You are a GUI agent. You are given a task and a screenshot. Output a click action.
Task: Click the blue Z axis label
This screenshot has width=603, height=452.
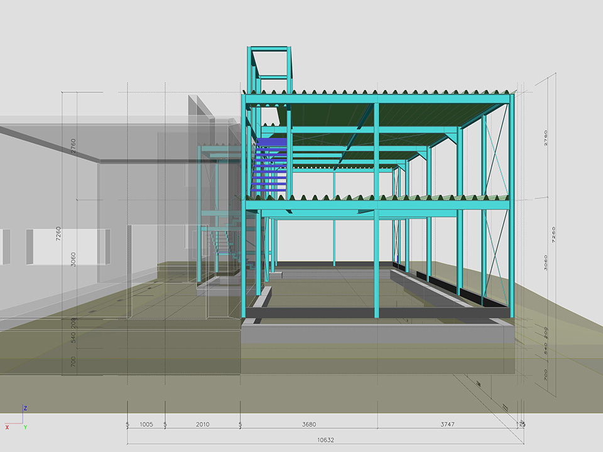pos(25,408)
